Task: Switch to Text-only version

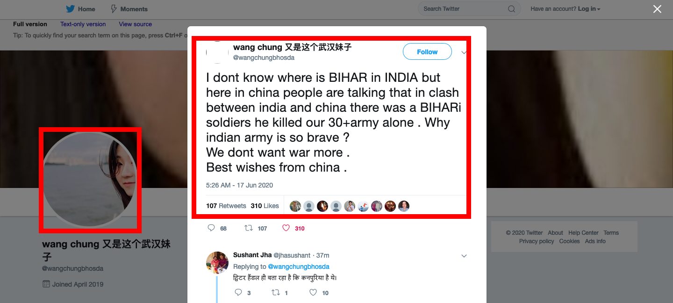Action: pyautogui.click(x=83, y=24)
